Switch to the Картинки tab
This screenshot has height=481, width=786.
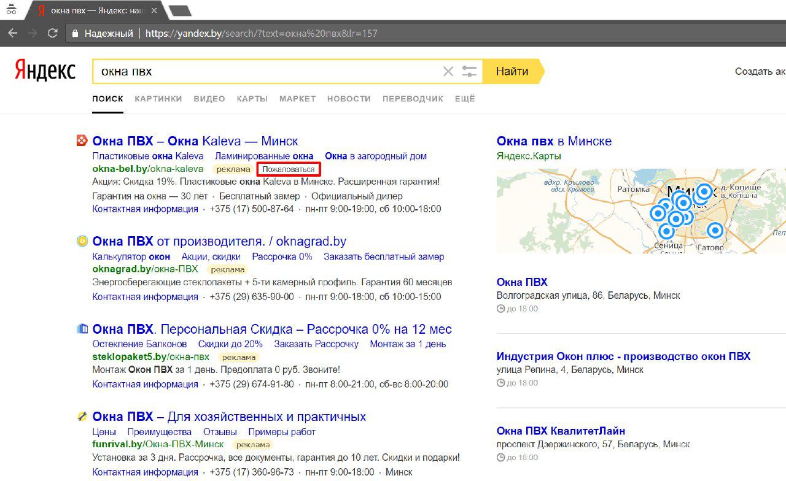pos(158,98)
